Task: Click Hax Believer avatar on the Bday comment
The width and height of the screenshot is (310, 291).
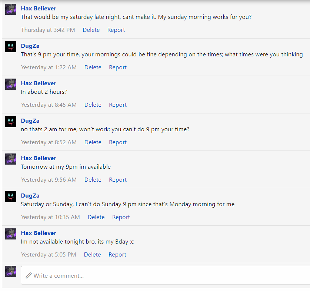Action: click(x=11, y=234)
